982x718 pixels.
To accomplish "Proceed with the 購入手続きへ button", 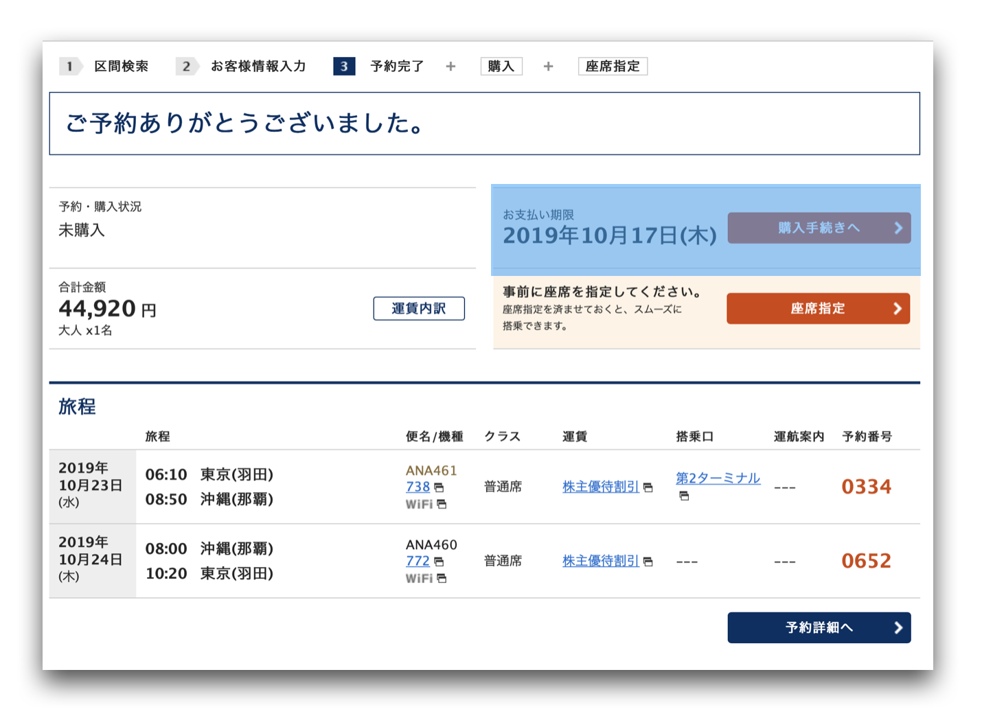I will point(819,228).
